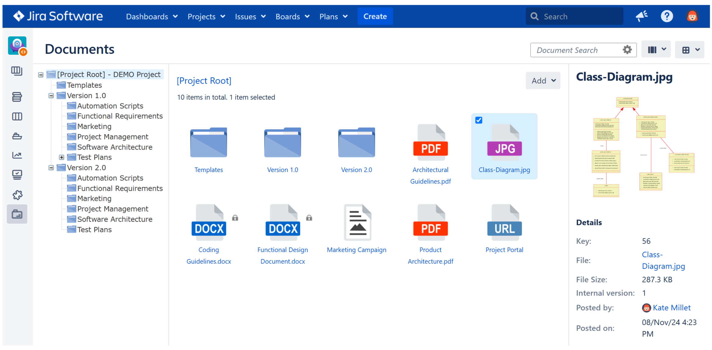Open the Class-Diagram.jpg file link in Details

tap(663, 260)
